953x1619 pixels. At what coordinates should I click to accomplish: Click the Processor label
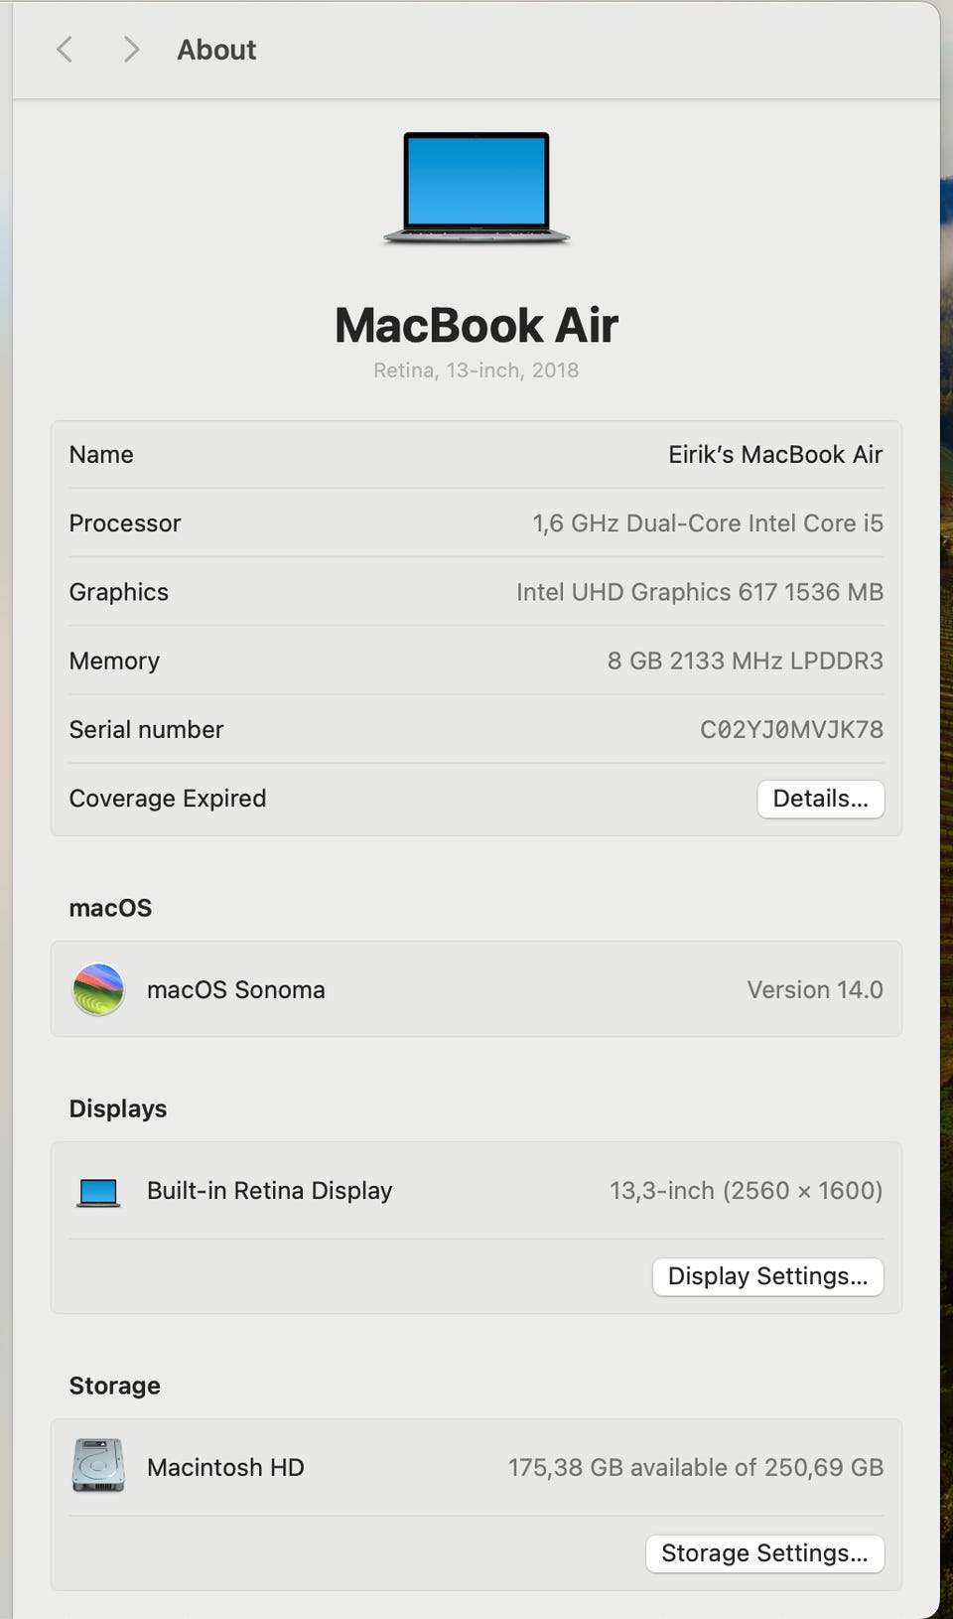pyautogui.click(x=125, y=523)
